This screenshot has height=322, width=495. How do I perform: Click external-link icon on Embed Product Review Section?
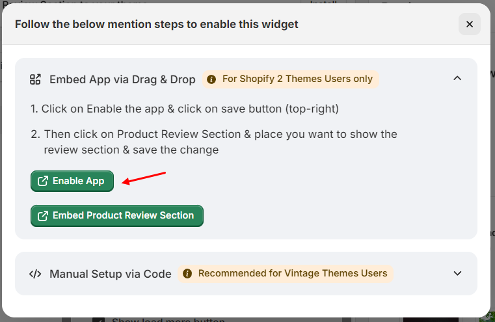click(x=43, y=216)
